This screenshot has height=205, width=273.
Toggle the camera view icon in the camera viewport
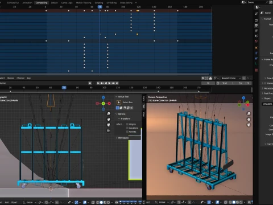click(249, 125)
